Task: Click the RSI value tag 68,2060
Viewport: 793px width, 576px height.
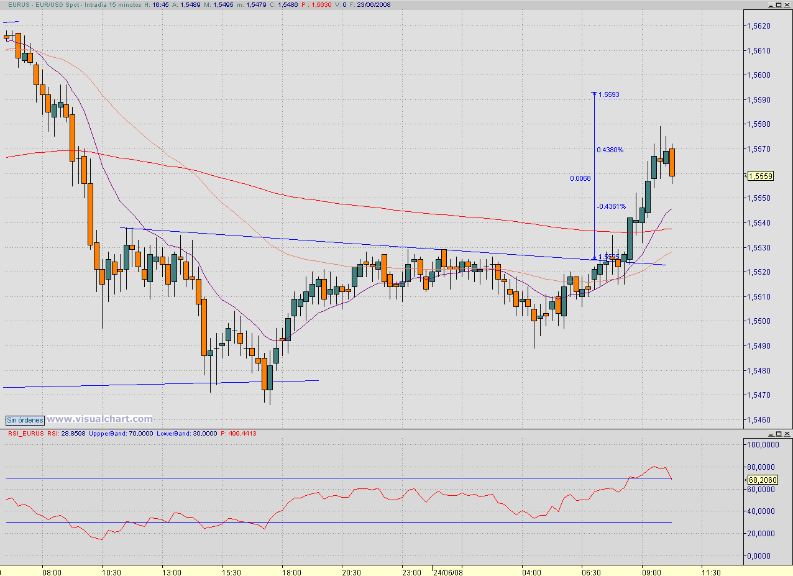Action: (762, 480)
